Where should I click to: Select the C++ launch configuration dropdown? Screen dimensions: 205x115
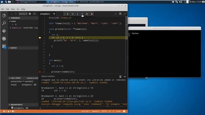(23, 14)
